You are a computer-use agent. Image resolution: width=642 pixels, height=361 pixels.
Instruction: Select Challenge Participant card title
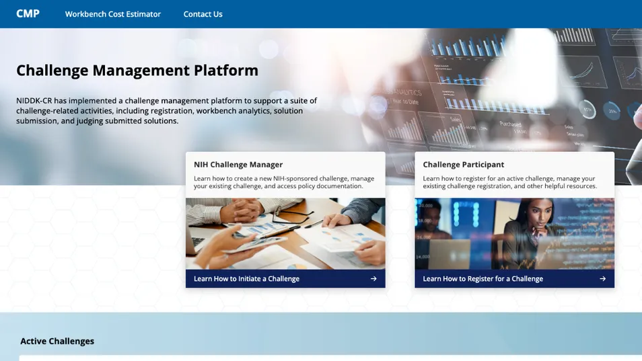463,164
